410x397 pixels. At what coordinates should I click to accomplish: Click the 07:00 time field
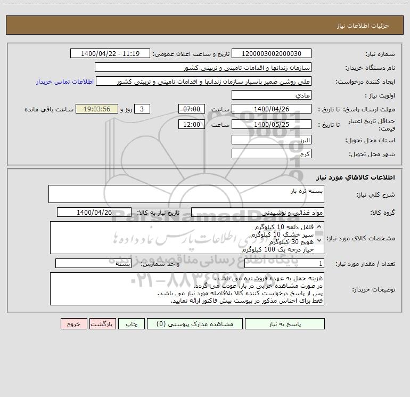point(191,109)
